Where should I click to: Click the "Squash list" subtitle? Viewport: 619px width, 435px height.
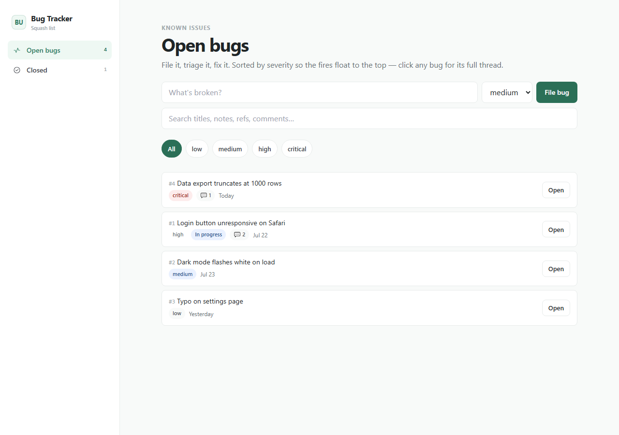(43, 28)
